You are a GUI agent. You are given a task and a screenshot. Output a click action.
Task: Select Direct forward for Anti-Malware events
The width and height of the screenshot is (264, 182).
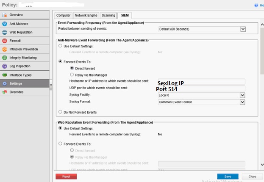[72, 68]
